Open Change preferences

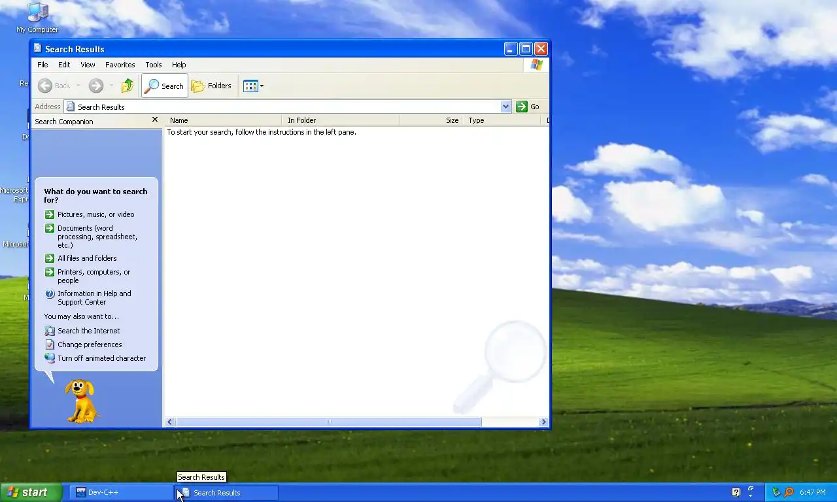pos(90,344)
